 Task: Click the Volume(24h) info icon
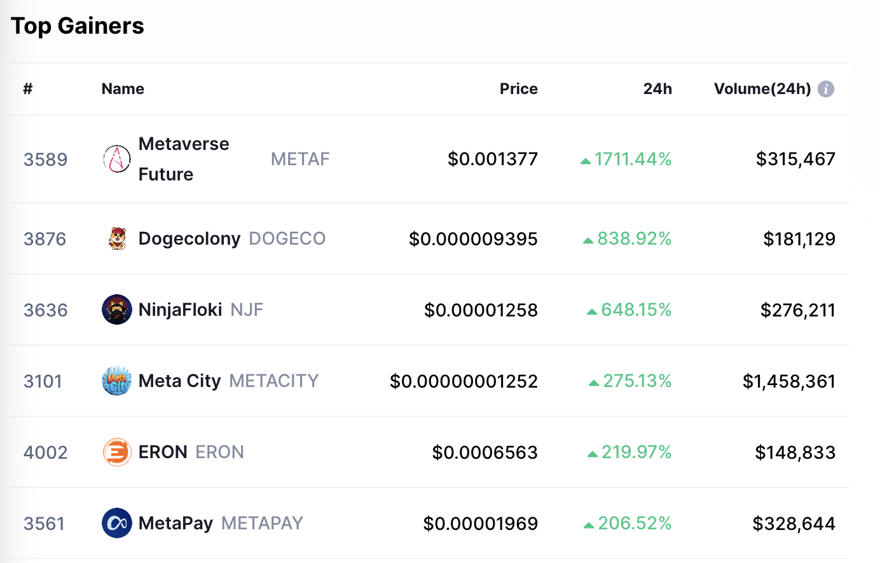point(826,89)
